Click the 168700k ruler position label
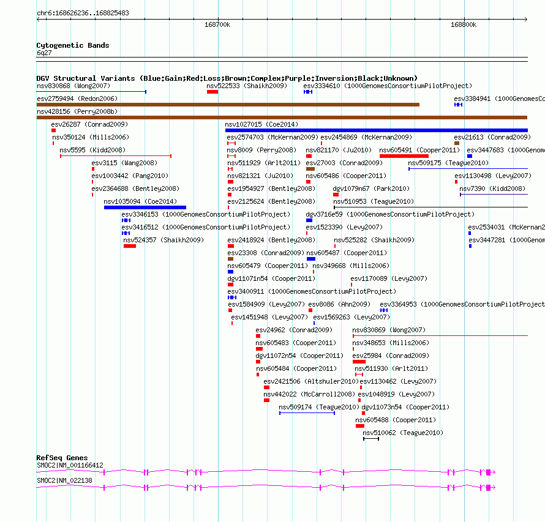This screenshot has height=522, width=545. [217, 24]
